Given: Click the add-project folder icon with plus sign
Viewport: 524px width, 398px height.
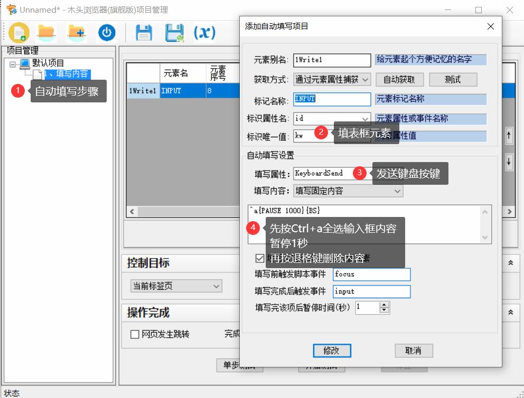Looking at the screenshot, I should pos(76,32).
